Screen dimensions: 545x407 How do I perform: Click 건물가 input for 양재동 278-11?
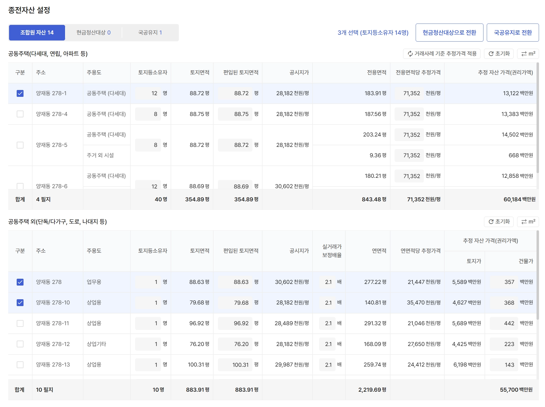point(503,323)
